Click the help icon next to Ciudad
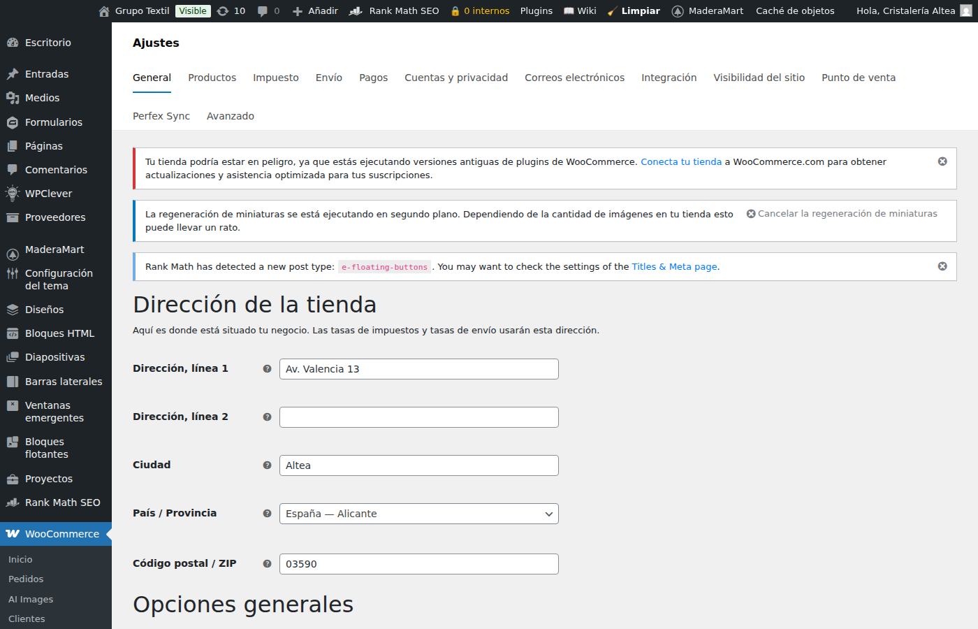This screenshot has width=978, height=629. pos(267,465)
